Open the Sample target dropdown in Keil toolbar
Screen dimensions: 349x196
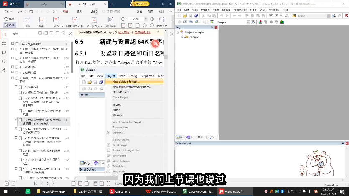click(x=248, y=22)
